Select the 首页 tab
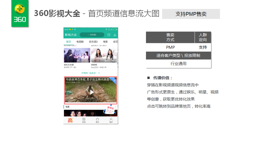The image size is (270, 149). [x=68, y=42]
